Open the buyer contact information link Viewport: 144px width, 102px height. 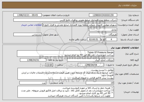31,25
